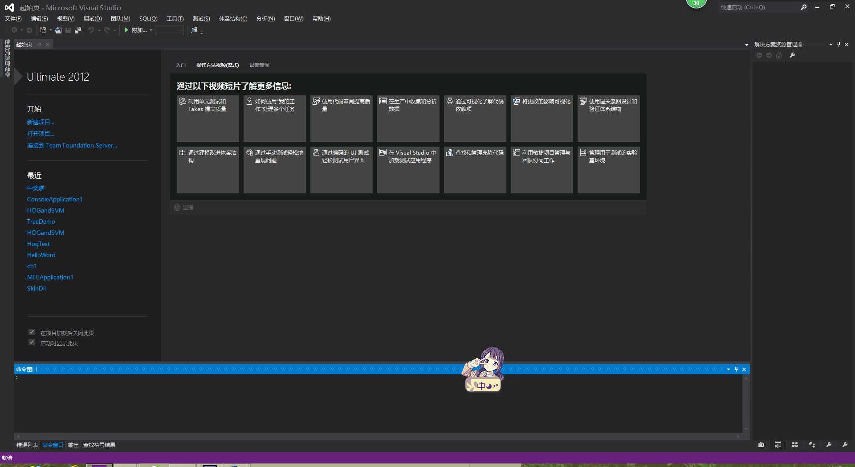Open the 调试 menu
This screenshot has width=855, height=467.
click(93, 19)
